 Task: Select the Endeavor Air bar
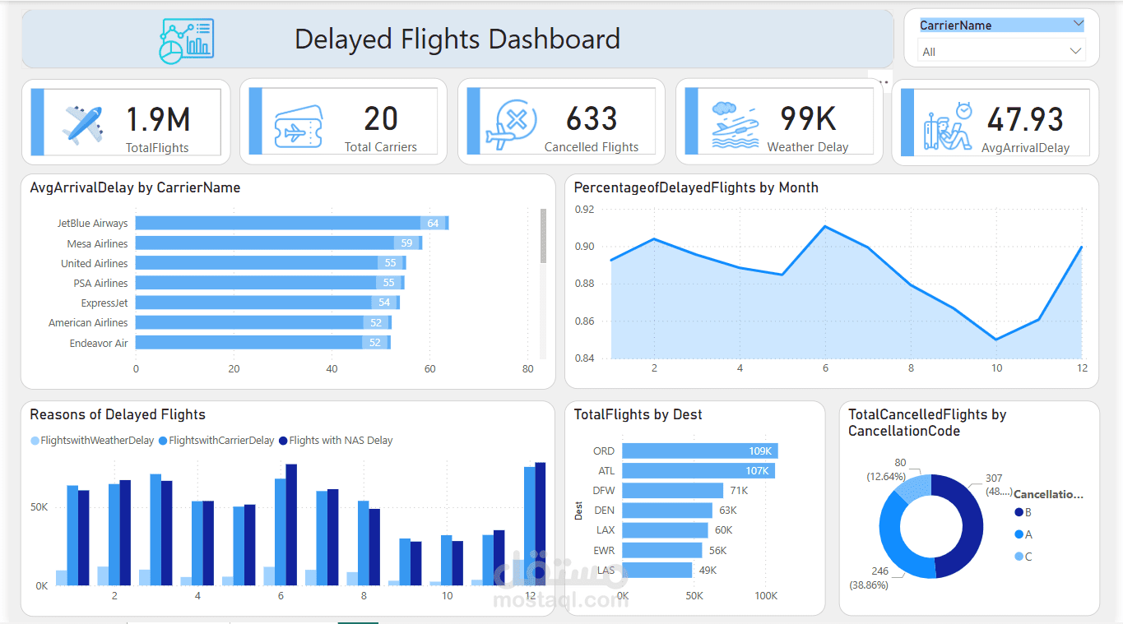click(262, 342)
